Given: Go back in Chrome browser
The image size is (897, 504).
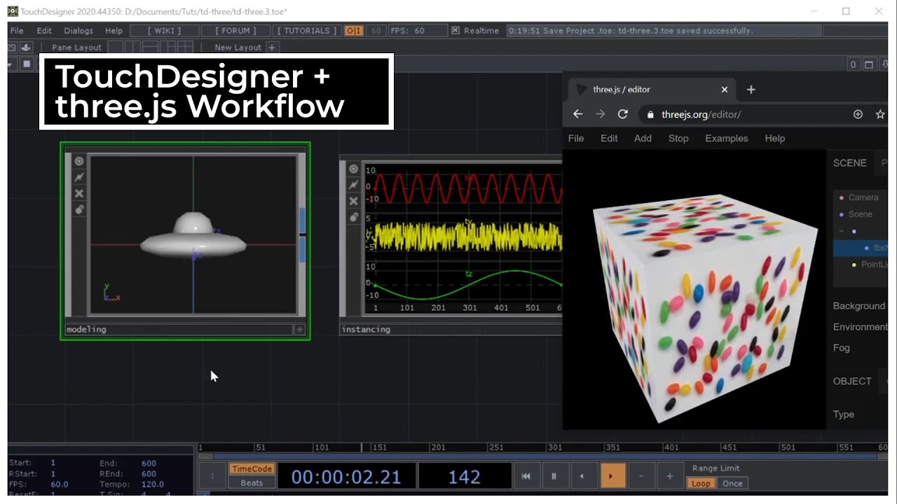Looking at the screenshot, I should pos(577,114).
